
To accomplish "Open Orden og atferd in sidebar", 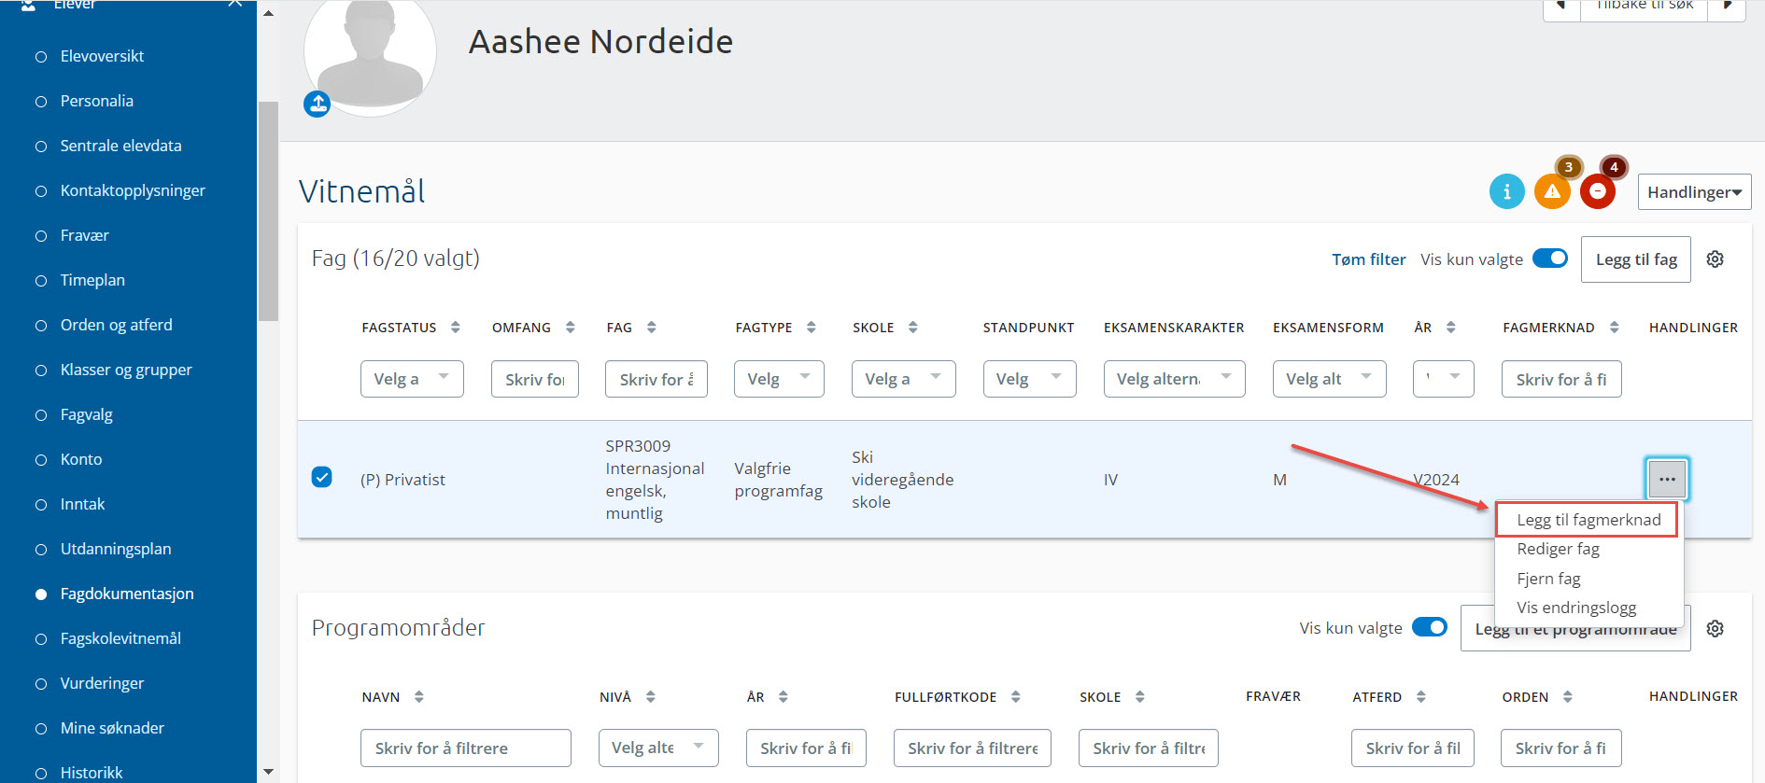I will click(x=116, y=325).
